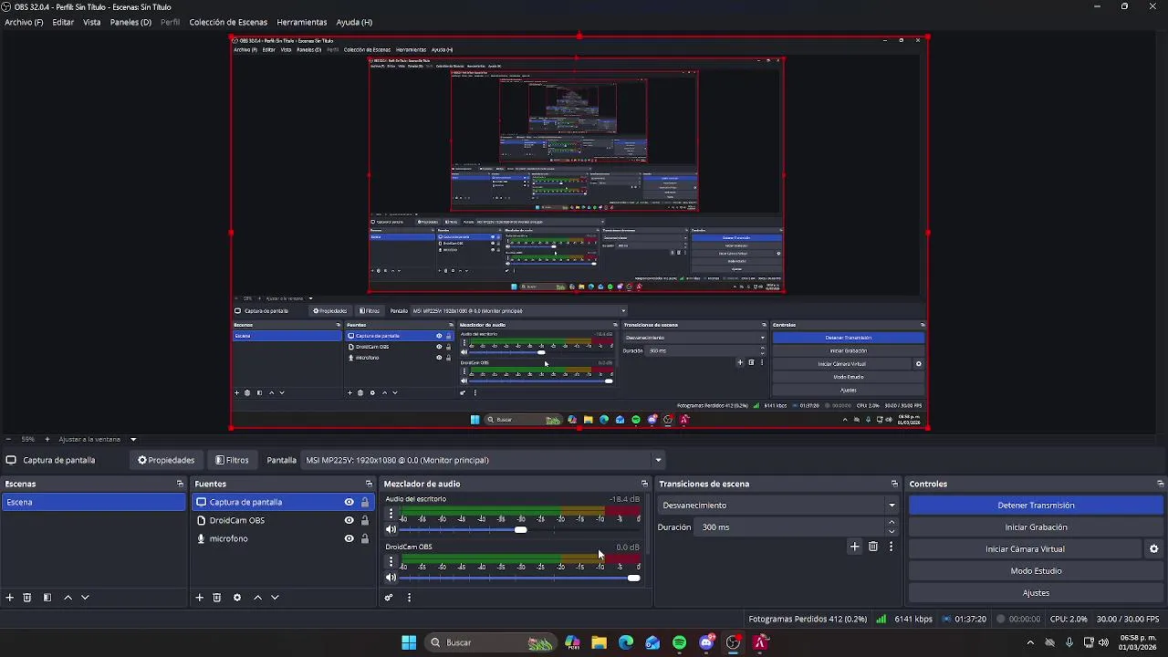
Task: Open the Archivo menu
Action: click(x=24, y=22)
